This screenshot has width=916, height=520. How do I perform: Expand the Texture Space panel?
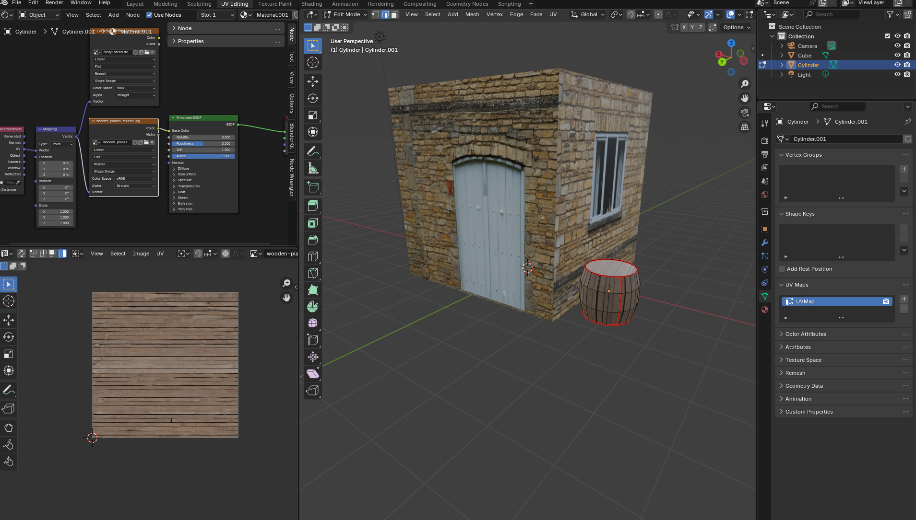[803, 360]
